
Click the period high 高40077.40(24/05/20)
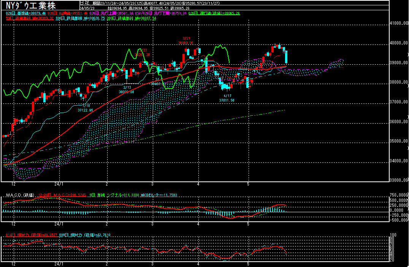click(x=163, y=3)
